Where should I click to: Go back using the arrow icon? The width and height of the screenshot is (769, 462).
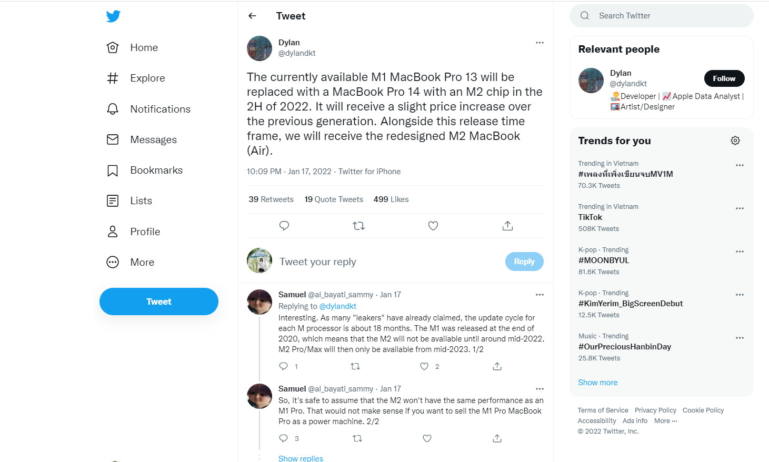click(x=252, y=16)
